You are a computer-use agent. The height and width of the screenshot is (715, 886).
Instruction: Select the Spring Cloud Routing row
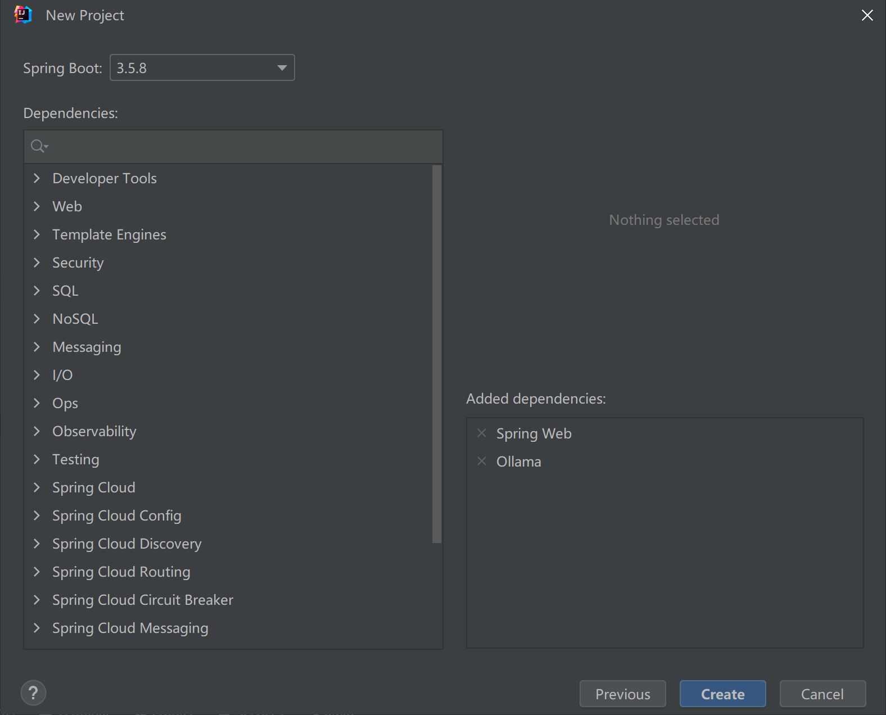[228, 572]
